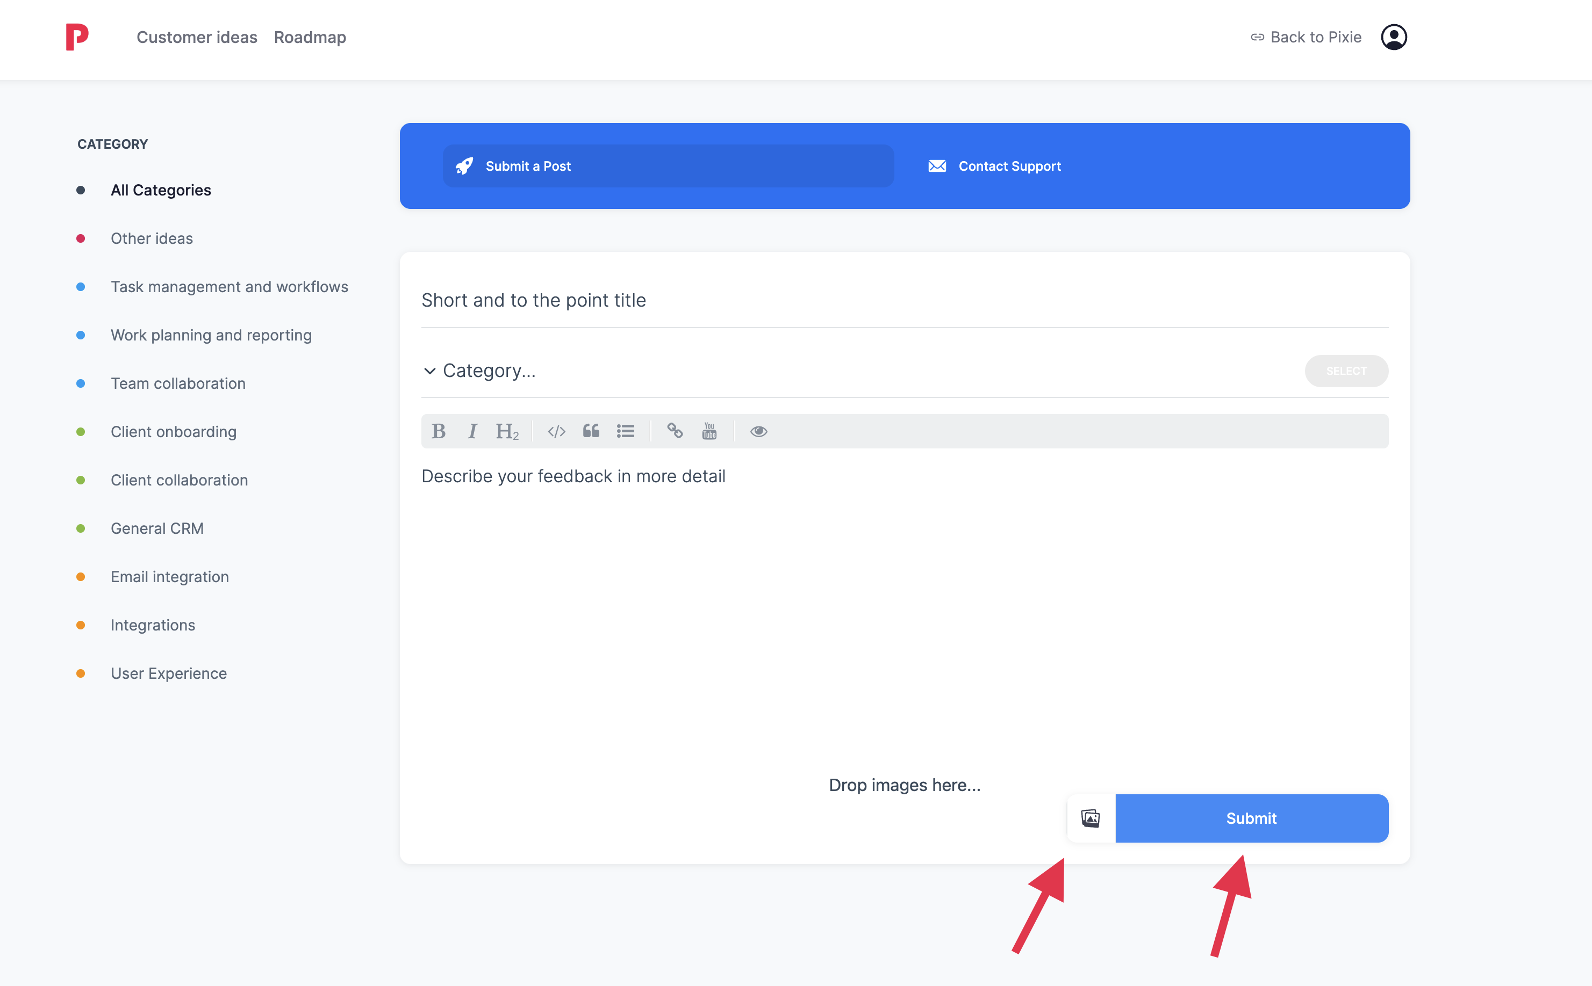Follow the Back to Pixie link
1592x986 pixels.
(1306, 37)
